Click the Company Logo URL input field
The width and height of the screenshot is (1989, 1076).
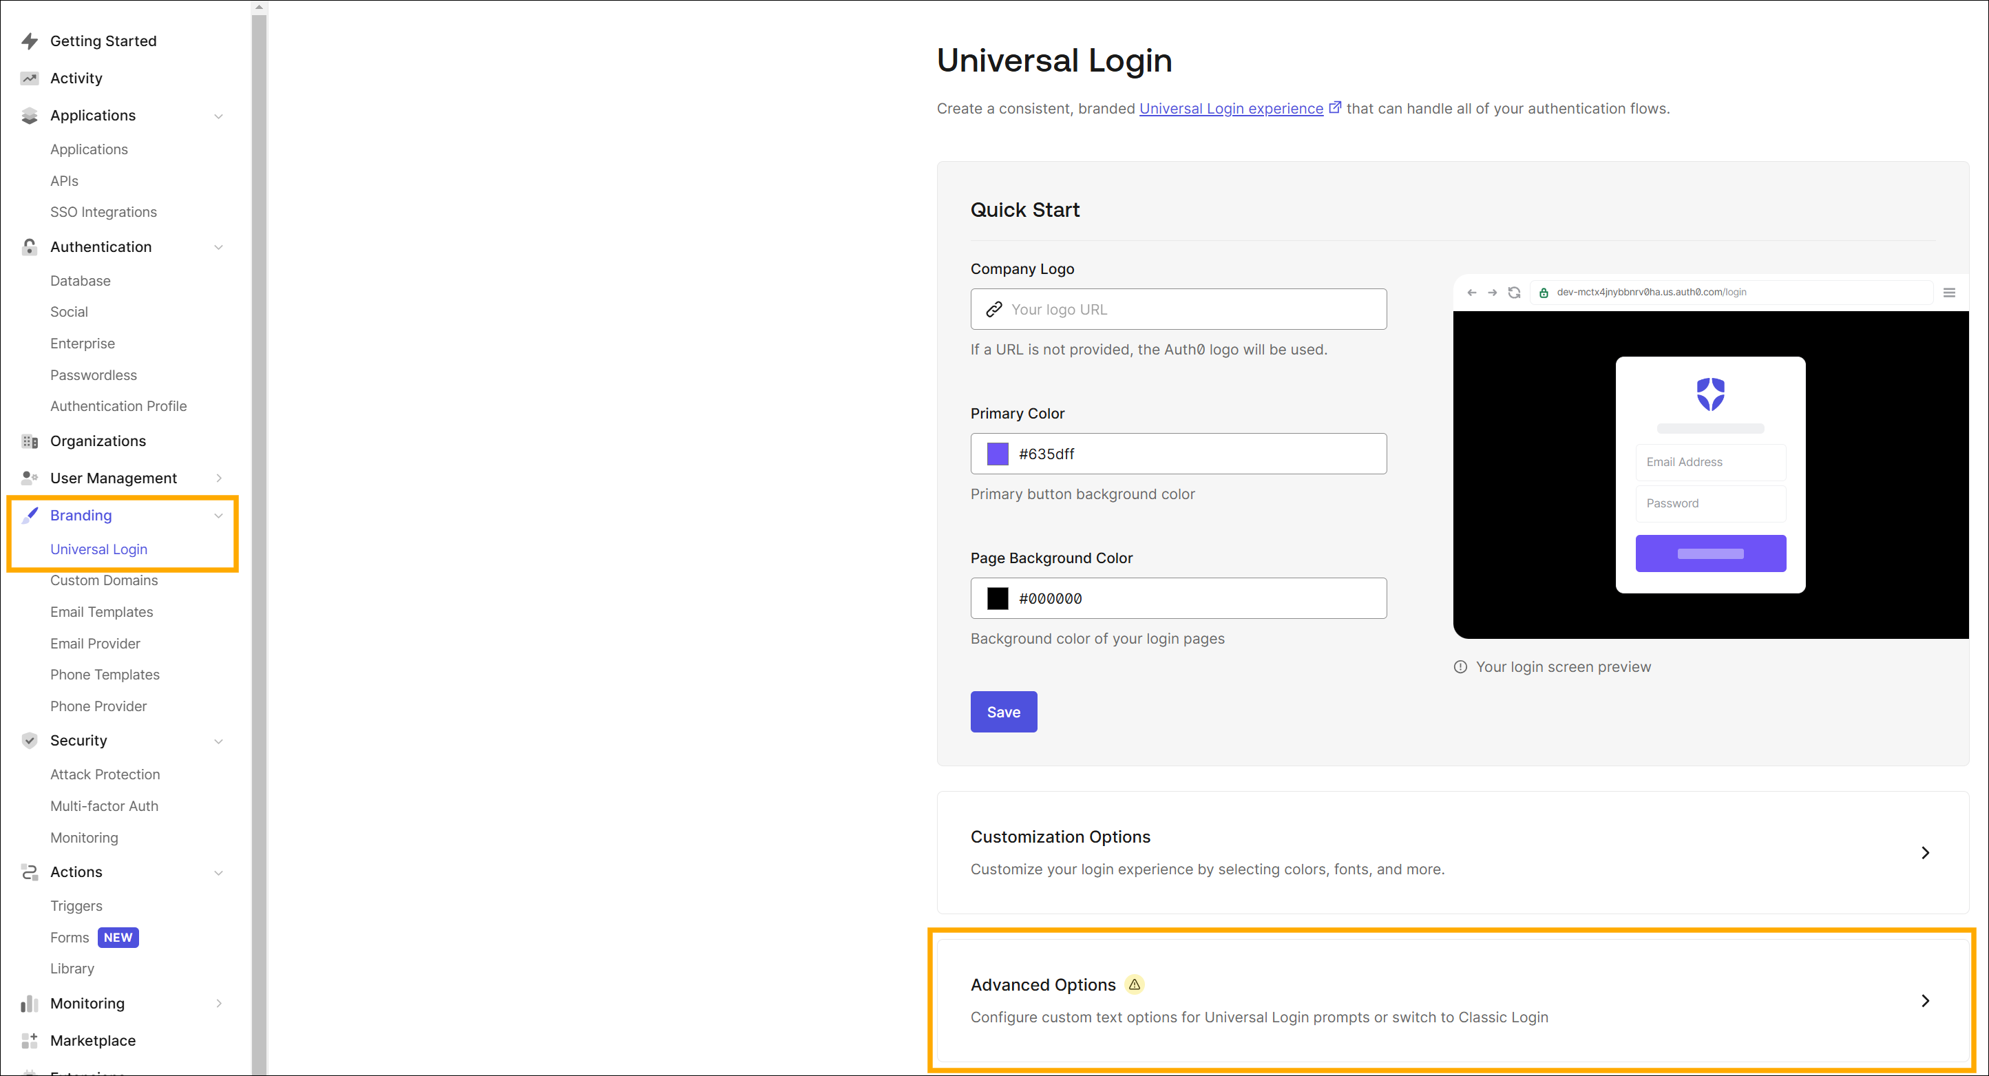point(1177,308)
